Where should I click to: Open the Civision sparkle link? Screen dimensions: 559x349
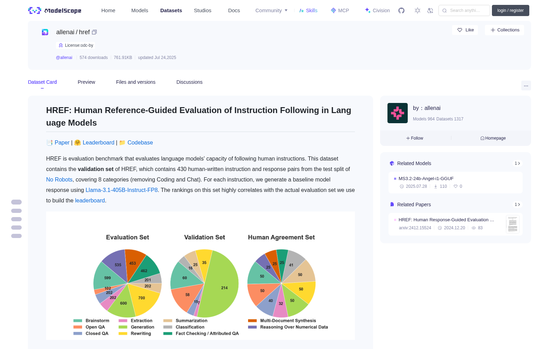tap(377, 10)
